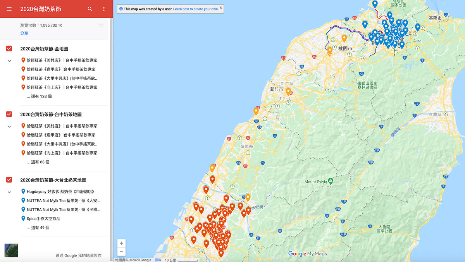Uncheck the 2020台灣奶茶節-台中奶茶地圖 layer checkbox
Viewport: 465px width, 262px height.
9,114
